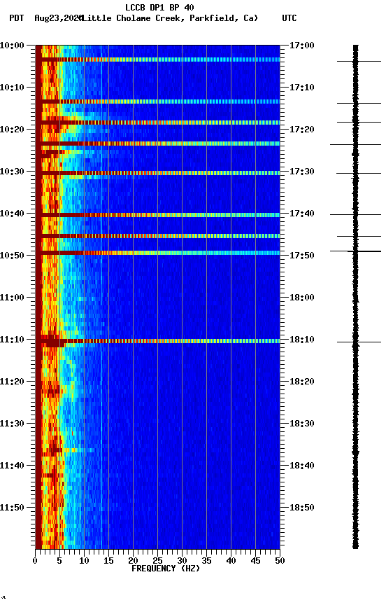Screen dimensions: 386x605
Task: Click the 15 Hz frequency axis label
Action: tap(108, 561)
